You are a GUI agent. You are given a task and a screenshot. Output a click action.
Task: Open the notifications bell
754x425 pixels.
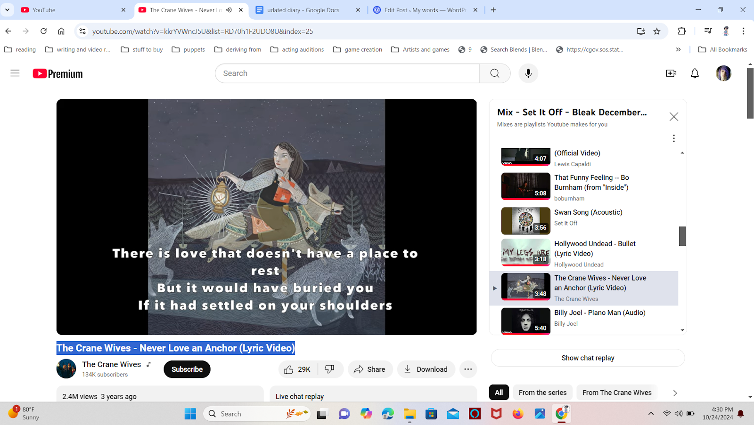[x=695, y=73]
